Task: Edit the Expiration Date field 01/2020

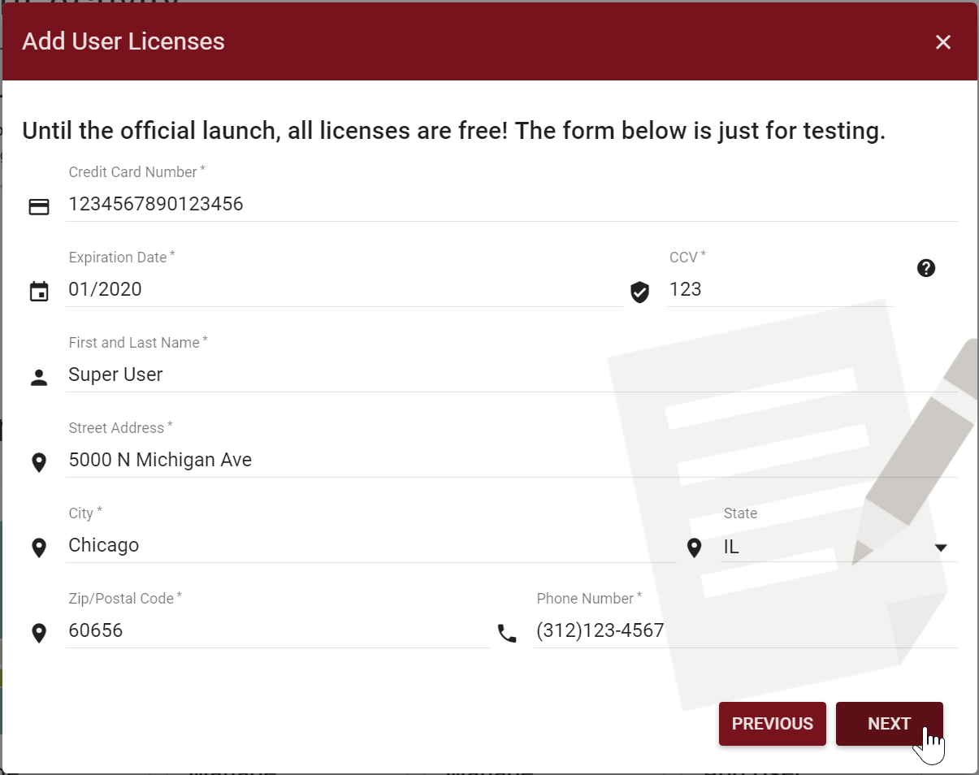Action: [344, 289]
